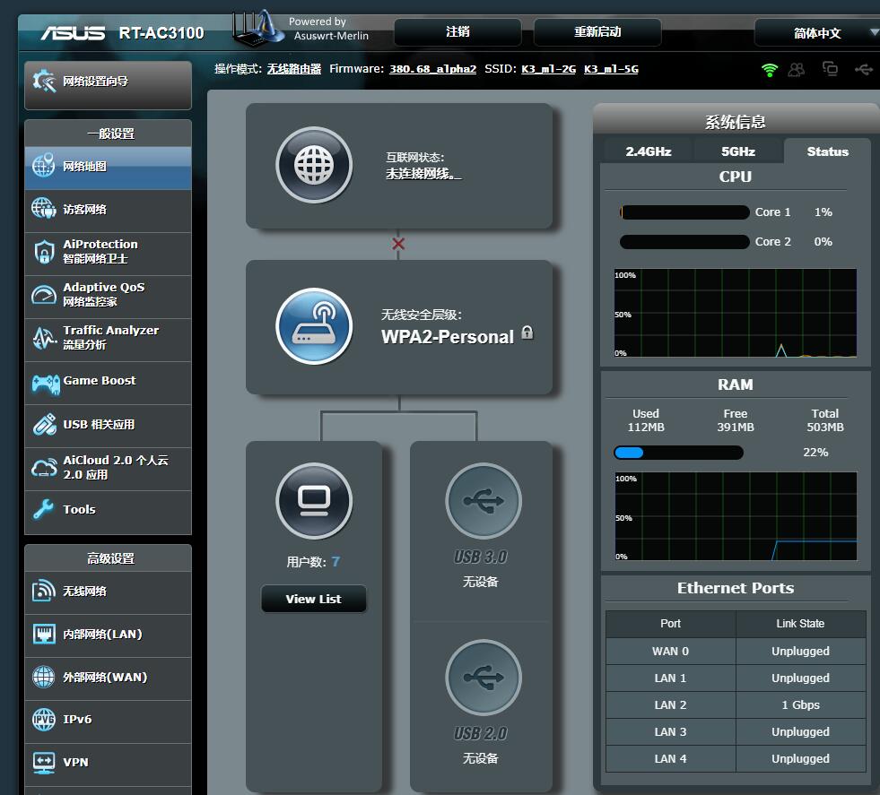Switch to the 5GHz tab
Viewport: 880px width, 795px height.
pyautogui.click(x=737, y=151)
